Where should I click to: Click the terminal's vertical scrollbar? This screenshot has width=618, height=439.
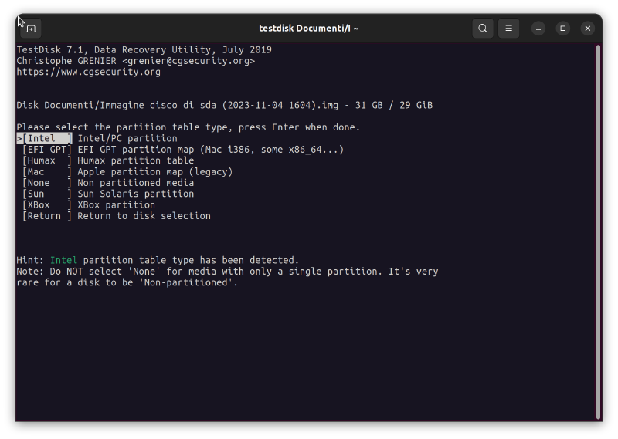tap(599, 231)
